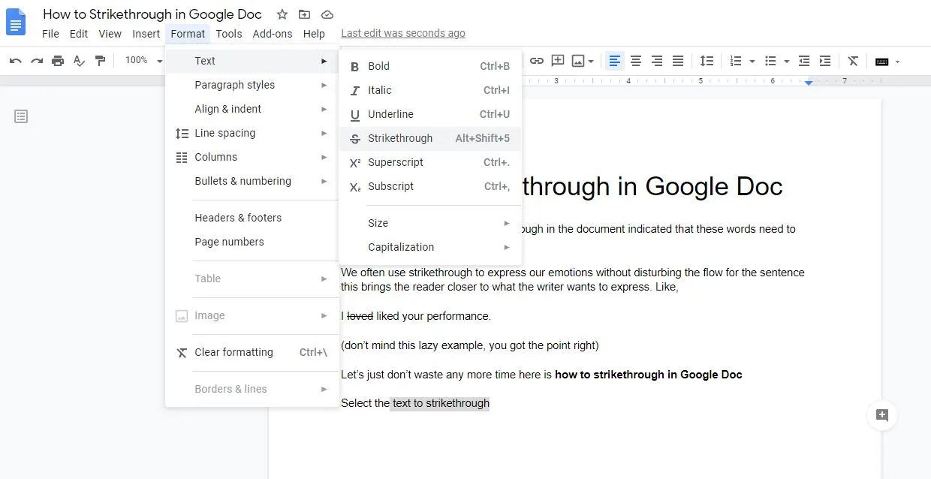The width and height of the screenshot is (931, 479).
Task: Toggle Underline from the Text submenu
Action: 430,114
